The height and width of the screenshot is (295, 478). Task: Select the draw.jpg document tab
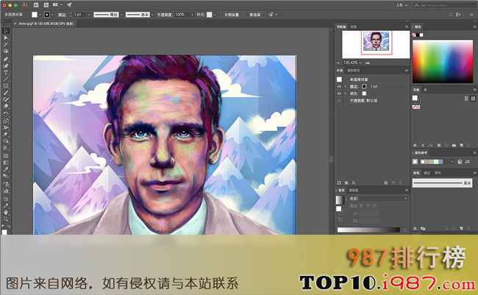(x=46, y=24)
